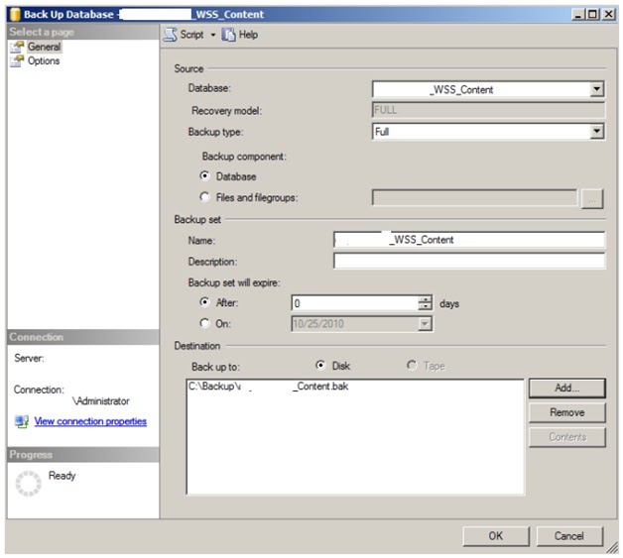623x558 pixels.
Task: Select the C:\Backup .bak destination entry
Action: point(269,387)
